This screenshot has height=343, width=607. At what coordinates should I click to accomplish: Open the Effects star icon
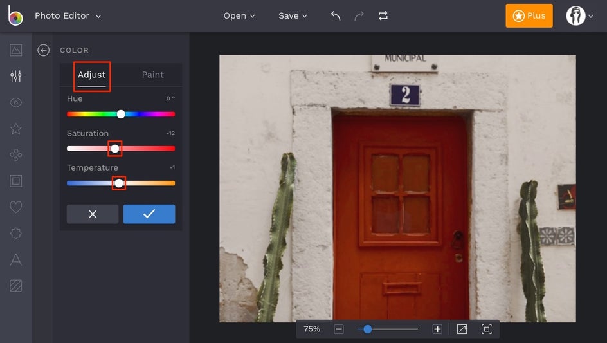point(16,129)
